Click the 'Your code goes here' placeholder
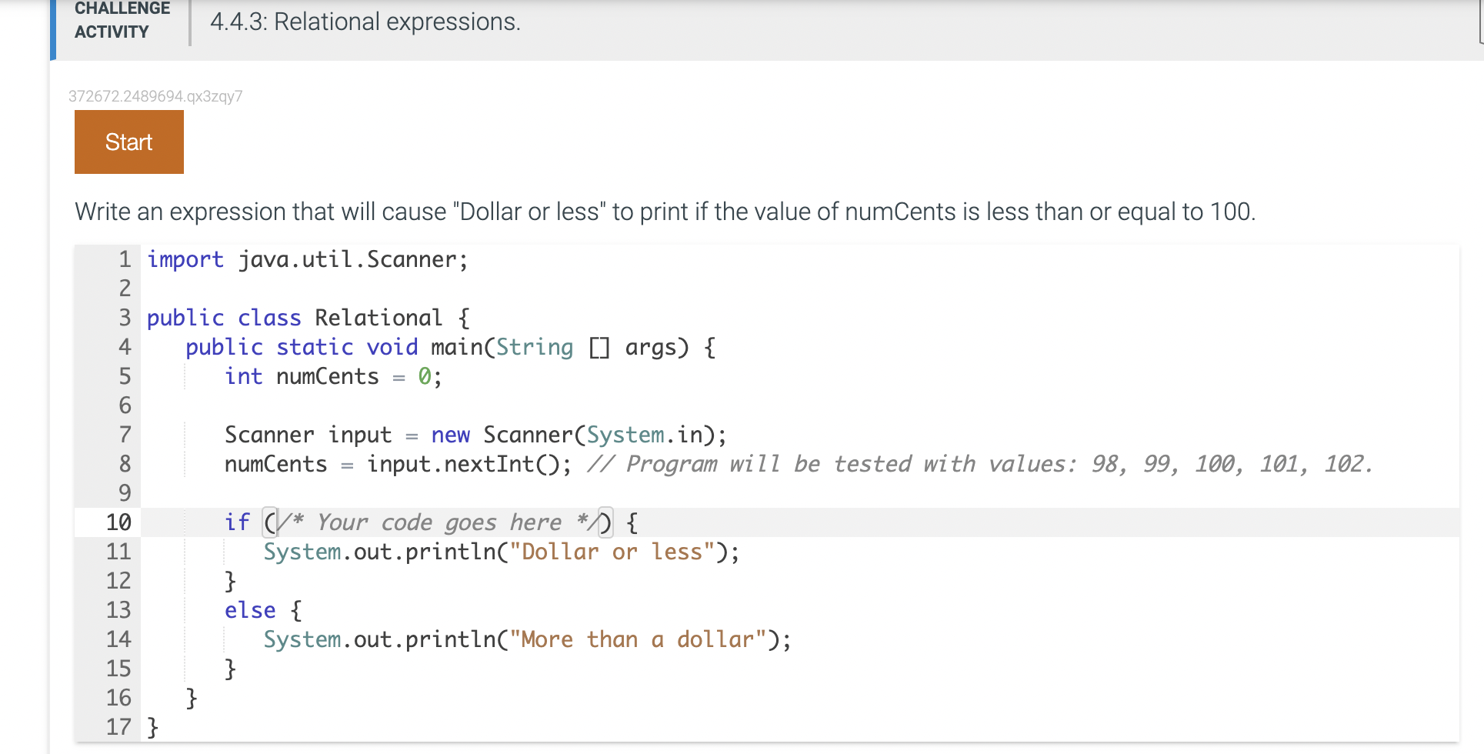 click(439, 522)
